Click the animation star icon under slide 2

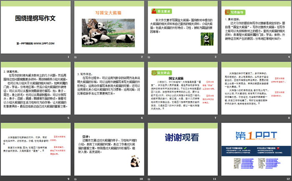tap(76, 57)
